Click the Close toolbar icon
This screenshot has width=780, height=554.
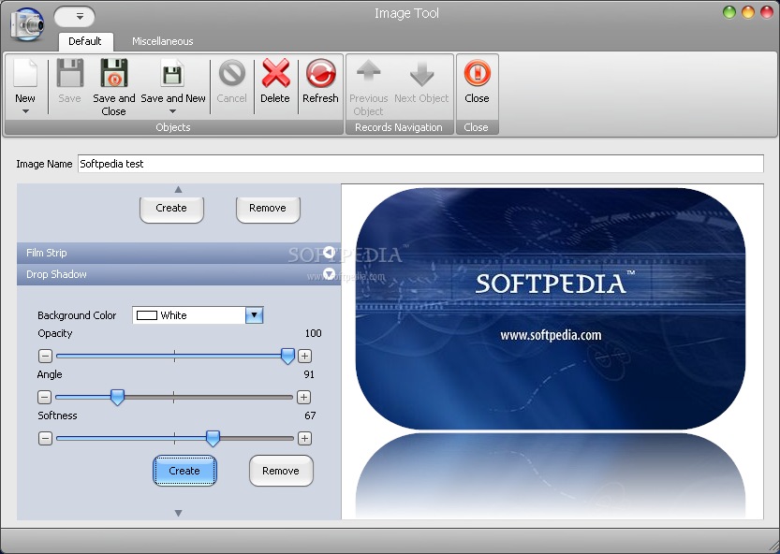point(477,73)
